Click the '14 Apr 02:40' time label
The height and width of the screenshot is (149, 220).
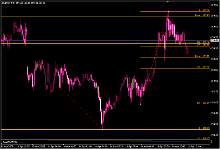pos(85,147)
